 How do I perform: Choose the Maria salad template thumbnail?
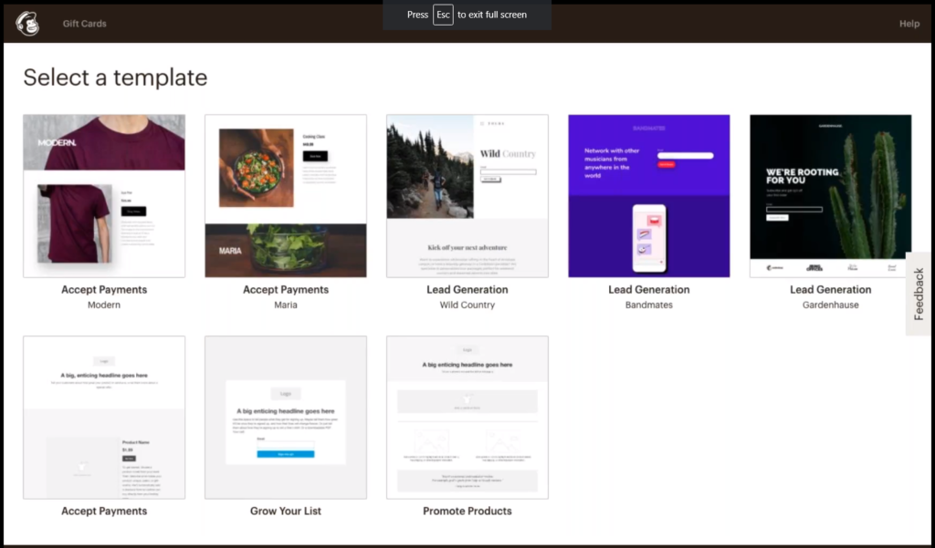click(286, 195)
